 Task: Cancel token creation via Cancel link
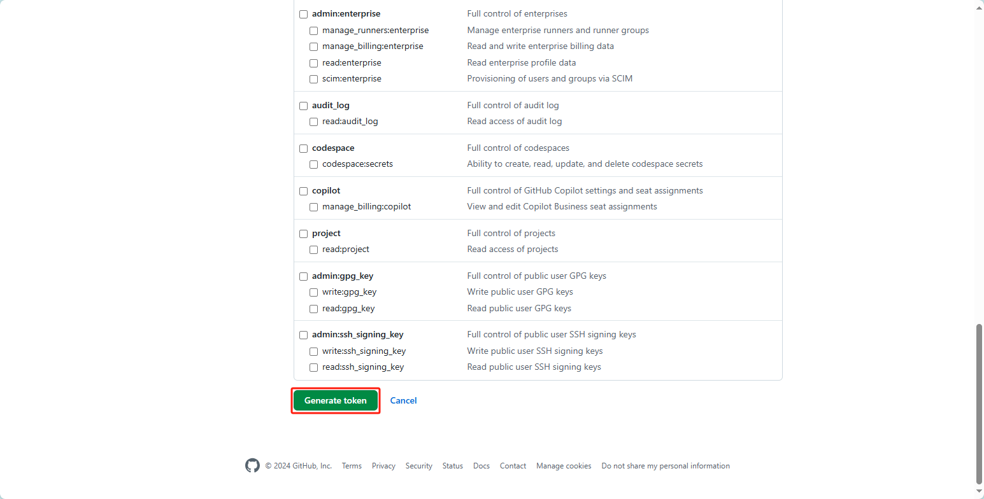click(x=403, y=400)
